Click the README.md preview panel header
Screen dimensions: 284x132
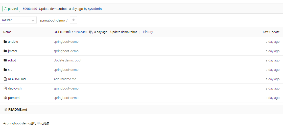pos(18,109)
